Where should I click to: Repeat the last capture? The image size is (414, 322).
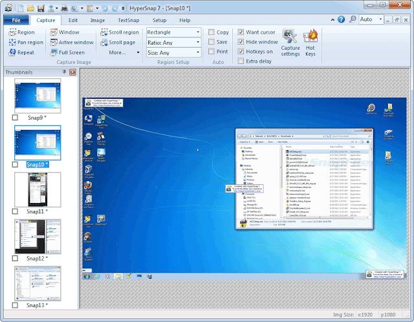[x=21, y=52]
